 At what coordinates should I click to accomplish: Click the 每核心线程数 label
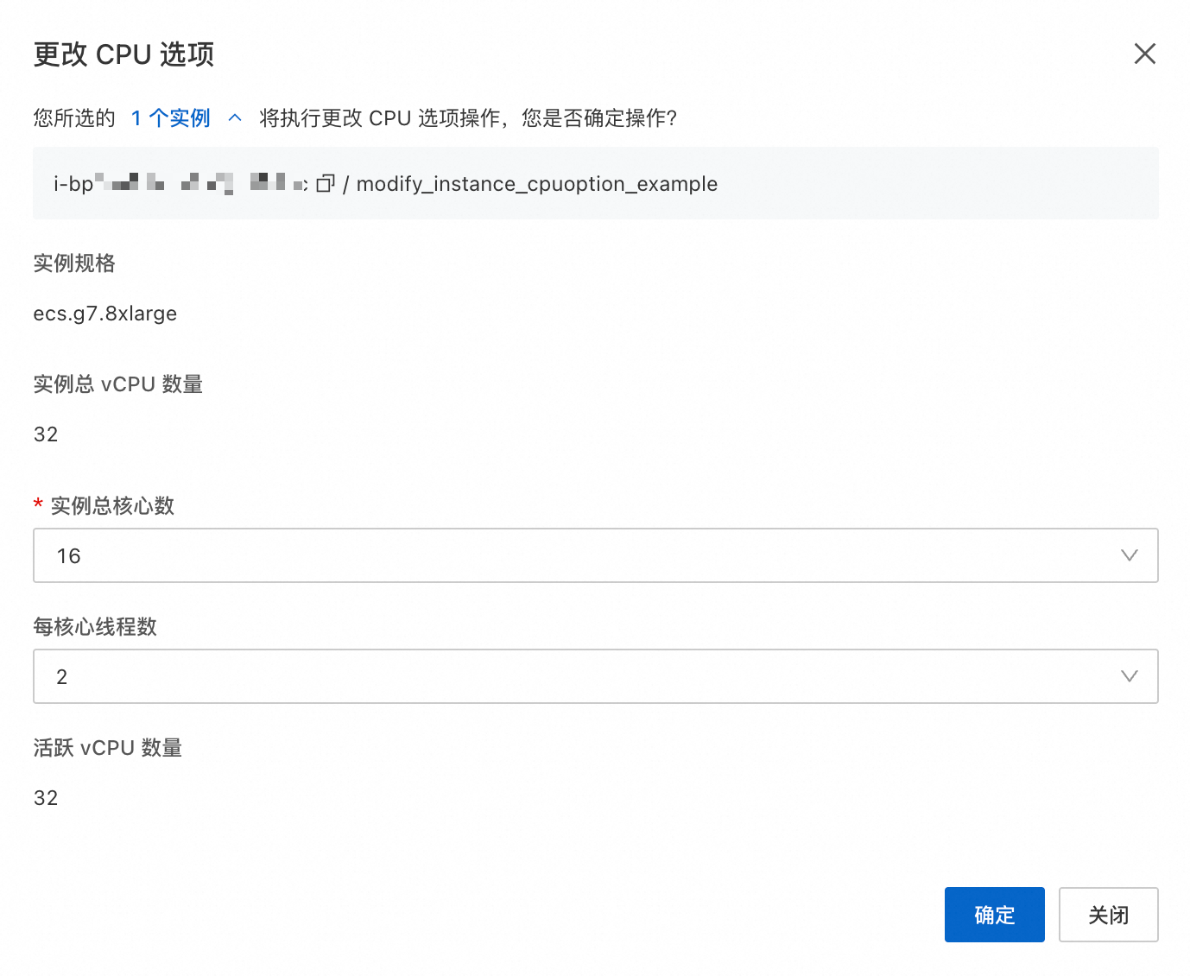(95, 627)
